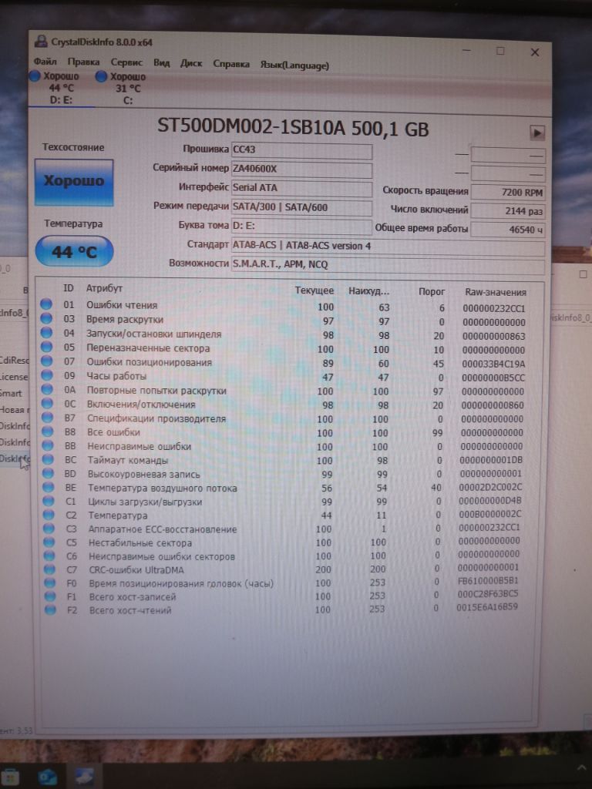Open the Outlook taskbar icon
The height and width of the screenshot is (789, 592).
(48, 777)
